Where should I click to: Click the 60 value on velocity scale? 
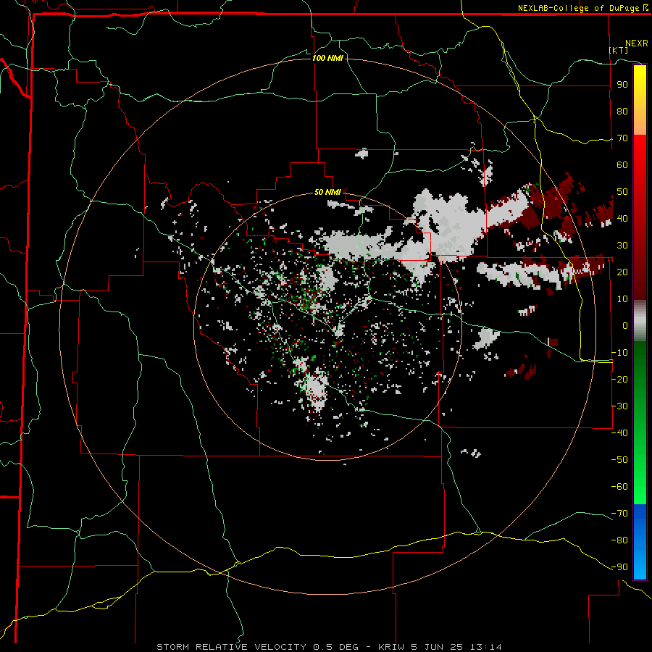622,164
